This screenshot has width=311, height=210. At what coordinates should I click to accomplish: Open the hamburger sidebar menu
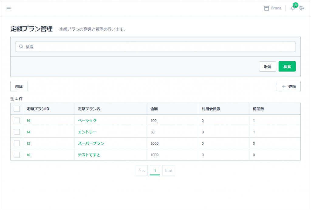click(x=9, y=8)
